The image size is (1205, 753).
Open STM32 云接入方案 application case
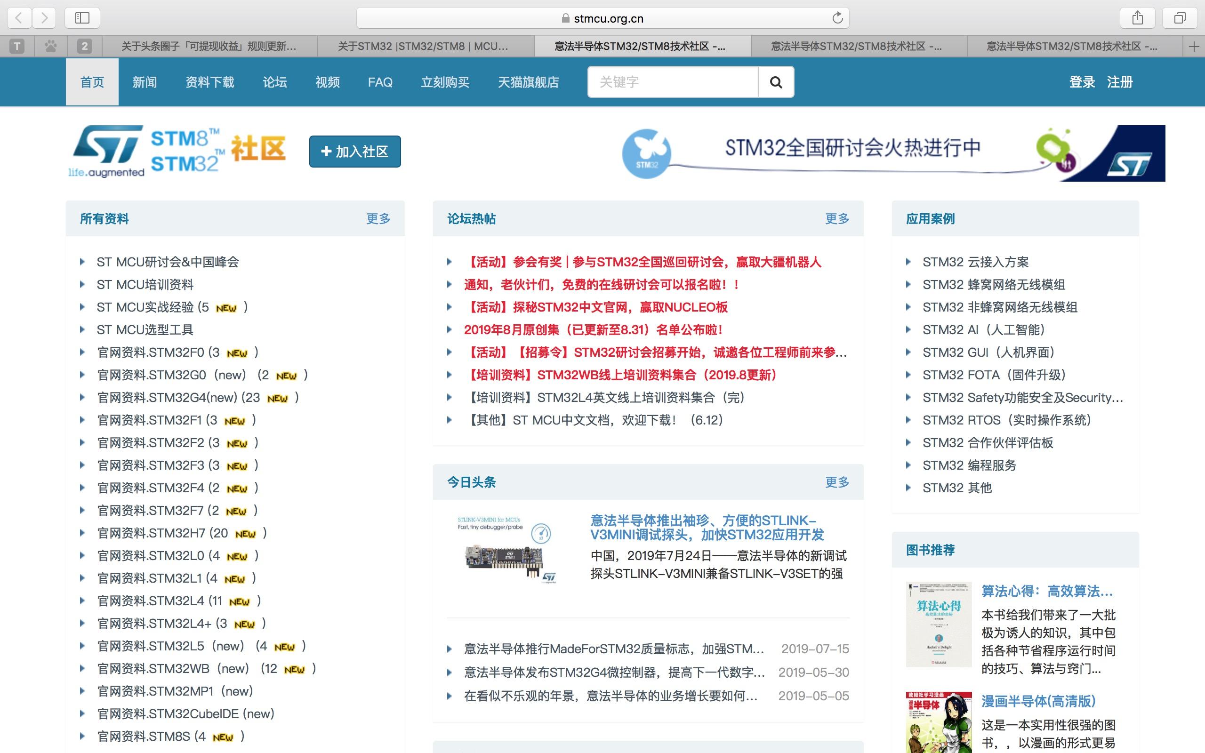click(x=975, y=262)
